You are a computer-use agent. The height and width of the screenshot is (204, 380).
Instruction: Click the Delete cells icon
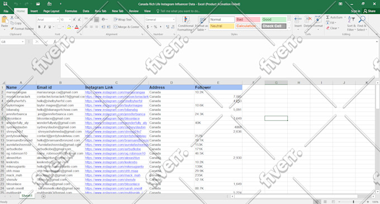[x=308, y=20]
